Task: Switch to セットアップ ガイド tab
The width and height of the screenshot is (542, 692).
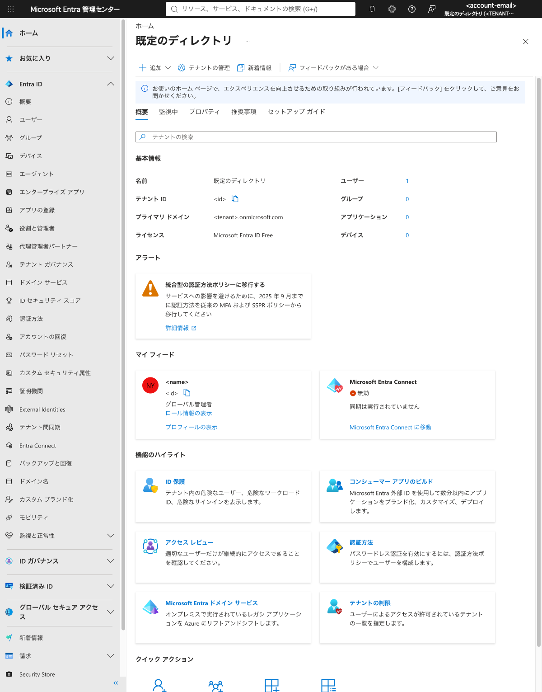Action: pos(296,112)
